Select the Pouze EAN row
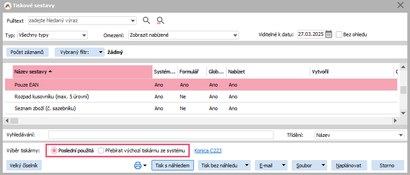This screenshot has height=175, width=410. pos(201,85)
